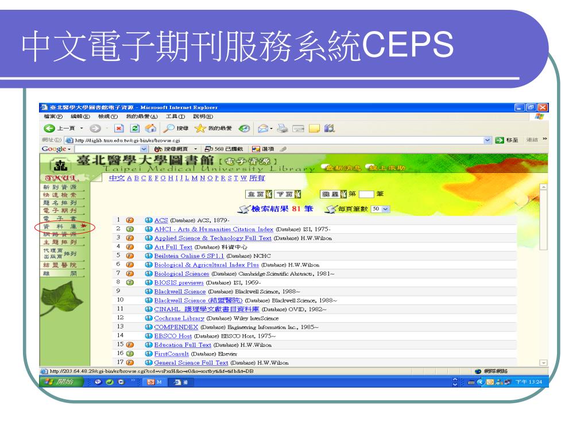Click the 跳至 jump button
Viewport: 588px width, 441px height.
(x=334, y=194)
